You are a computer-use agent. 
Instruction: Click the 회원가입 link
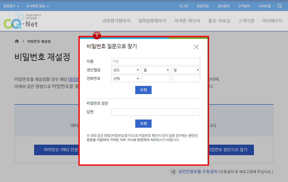point(203,6)
